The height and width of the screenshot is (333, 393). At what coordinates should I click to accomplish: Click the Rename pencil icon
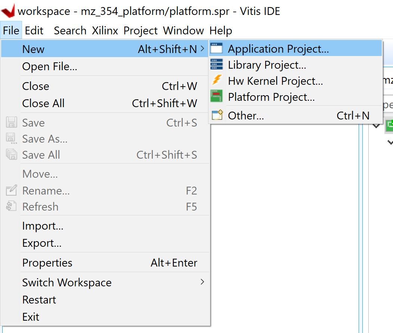pos(10,190)
